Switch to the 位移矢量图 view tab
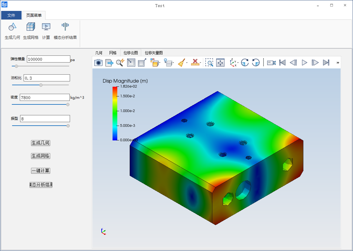 pyautogui.click(x=154, y=53)
